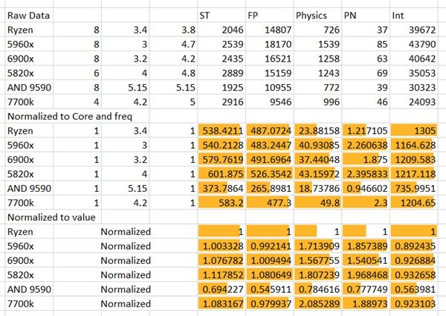Click the cell showing 1.117852
This screenshot has height=316, width=446.
[x=222, y=275]
